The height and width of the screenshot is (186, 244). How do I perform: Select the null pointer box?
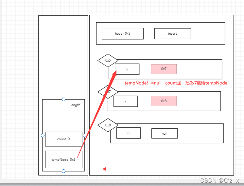click(165, 133)
